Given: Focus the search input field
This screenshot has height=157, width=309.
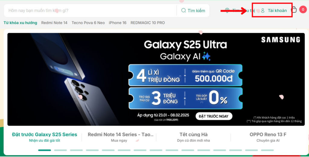Looking at the screenshot, I should pos(90,11).
